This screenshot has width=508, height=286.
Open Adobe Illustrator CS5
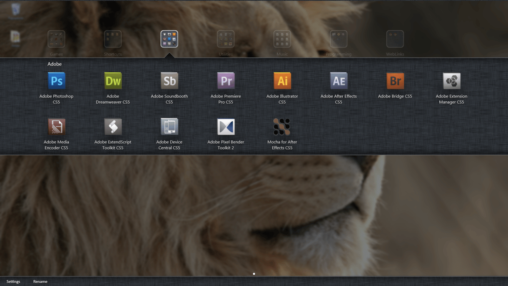pyautogui.click(x=282, y=81)
